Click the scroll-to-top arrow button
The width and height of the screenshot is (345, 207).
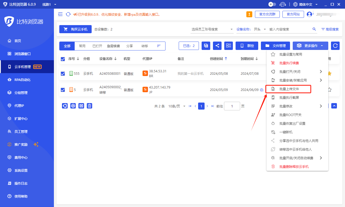(334, 106)
